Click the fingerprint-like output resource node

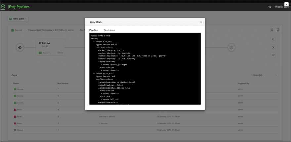pos(231,47)
